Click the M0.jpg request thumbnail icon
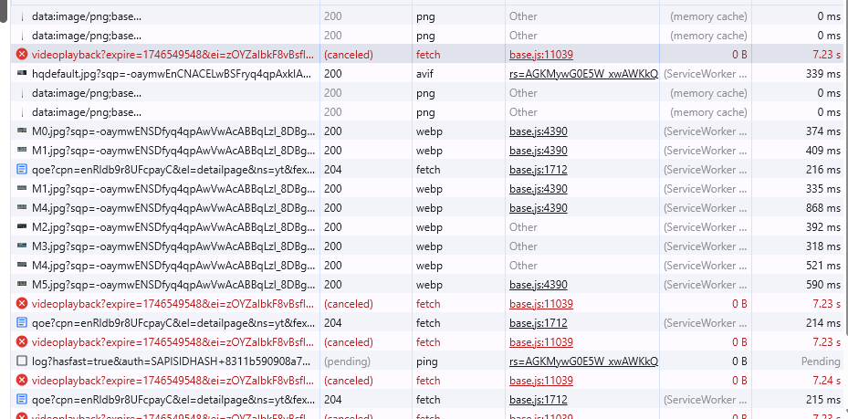This screenshot has width=848, height=419. [x=22, y=131]
